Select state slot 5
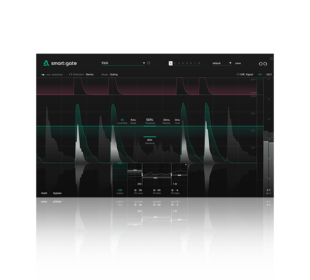Viewport: 310px width, 280px height. [x=187, y=63]
